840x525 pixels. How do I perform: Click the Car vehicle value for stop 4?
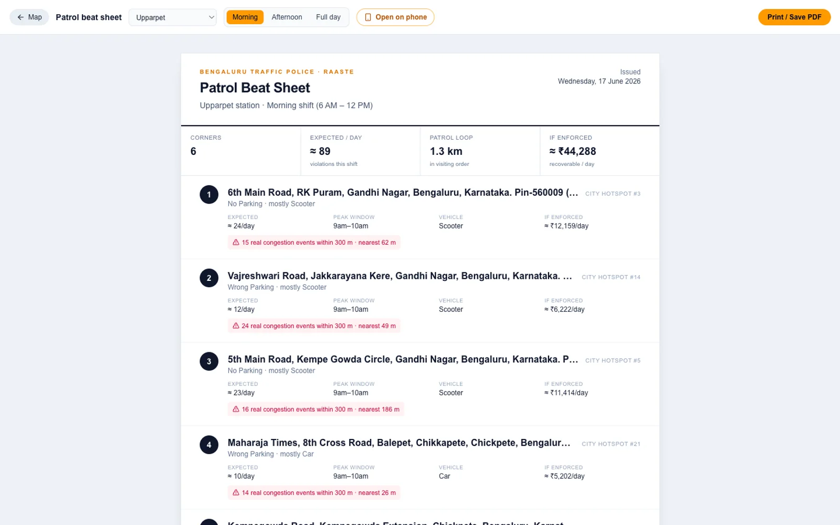(445, 477)
